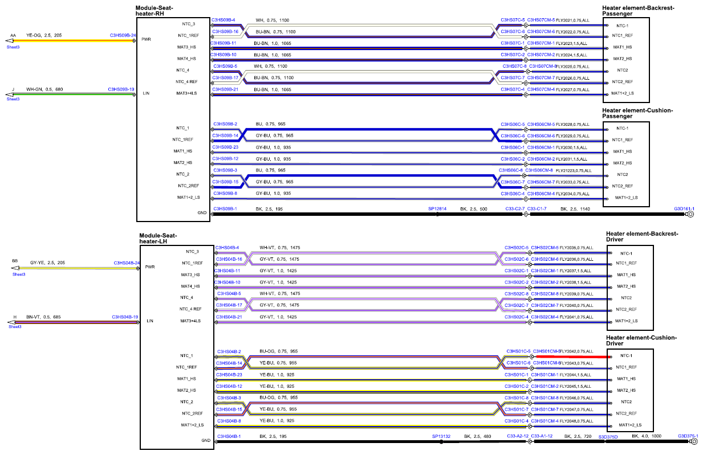Screen dimensions: 703x455
Task: Follow the Sheet3 link under reference BB
Action: point(19,274)
